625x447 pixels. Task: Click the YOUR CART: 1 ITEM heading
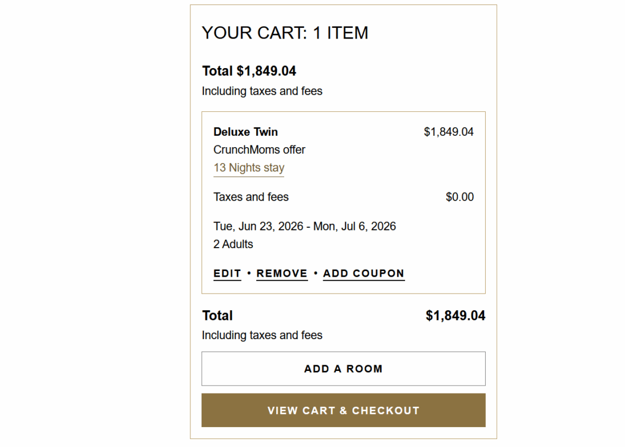coord(285,33)
